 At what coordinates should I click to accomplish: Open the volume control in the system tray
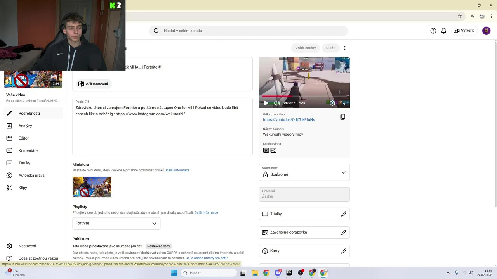coord(471,273)
